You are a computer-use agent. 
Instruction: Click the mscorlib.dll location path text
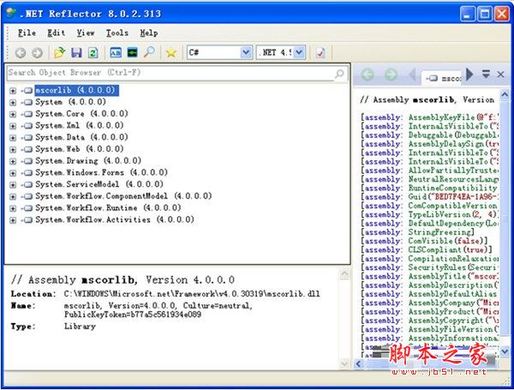click(192, 293)
